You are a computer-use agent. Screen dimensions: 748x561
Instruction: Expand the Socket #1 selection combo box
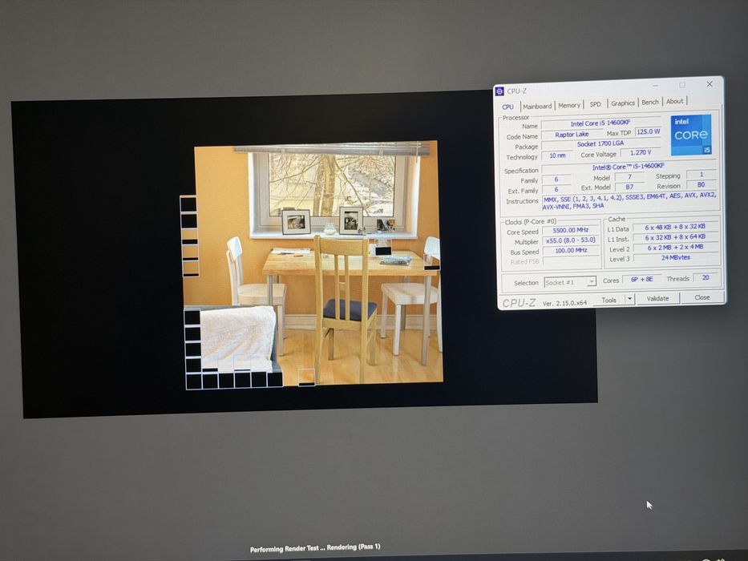(x=569, y=282)
